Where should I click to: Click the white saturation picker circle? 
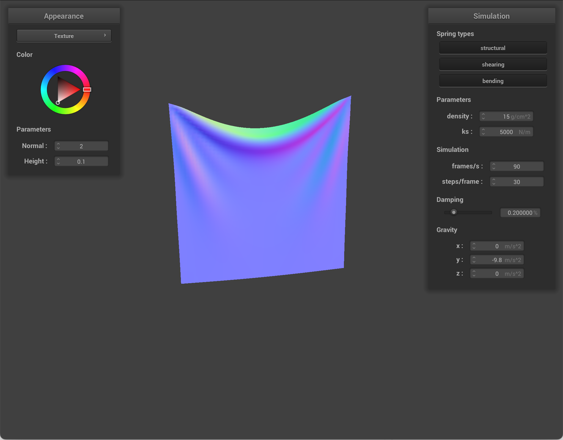point(58,103)
